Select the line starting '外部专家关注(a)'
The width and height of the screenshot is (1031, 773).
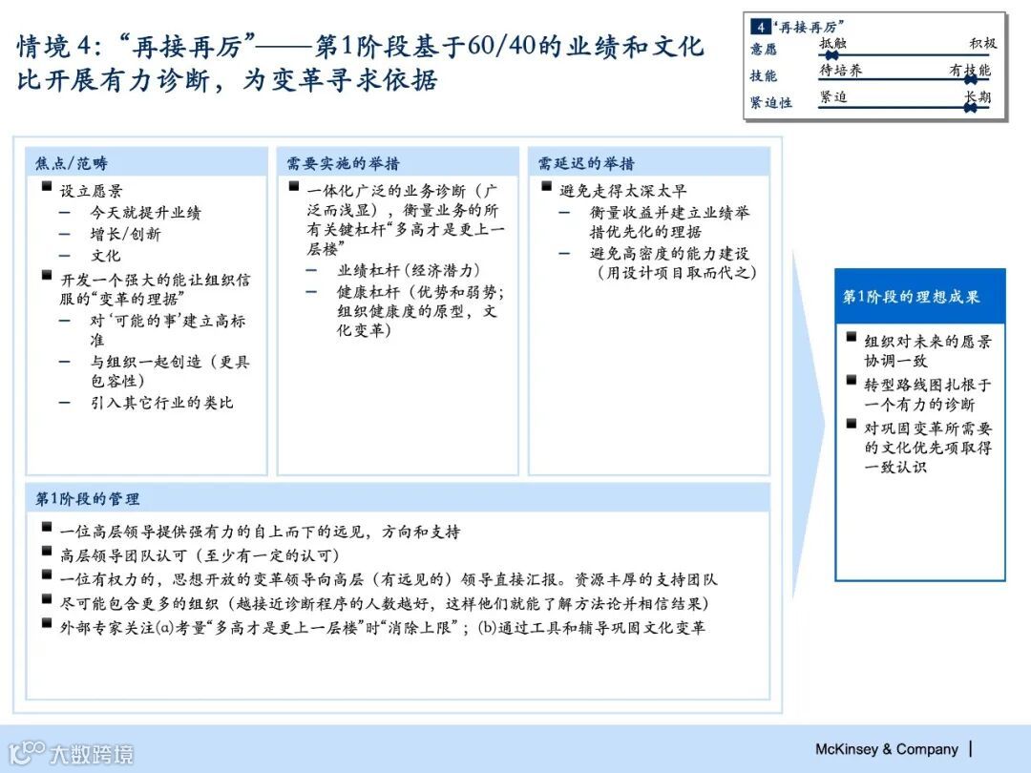point(383,627)
